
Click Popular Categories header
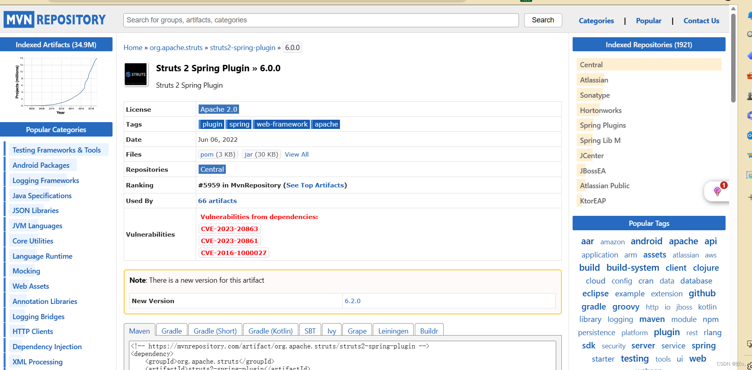[x=56, y=129]
